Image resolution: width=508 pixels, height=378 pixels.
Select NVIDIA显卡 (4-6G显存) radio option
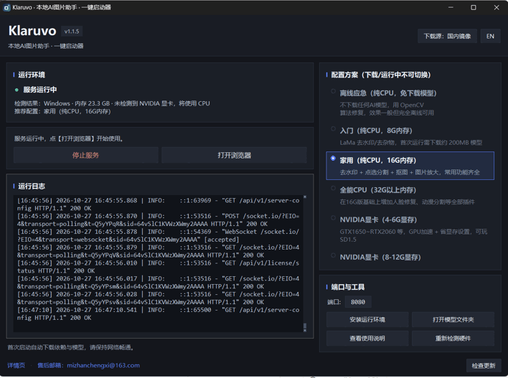(333, 218)
